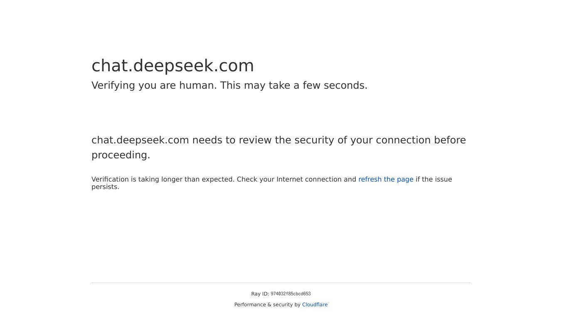Click the chat.deepseek.com main heading
The width and height of the screenshot is (562, 315).
(173, 66)
